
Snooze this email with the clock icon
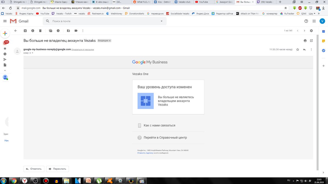tap(58, 31)
